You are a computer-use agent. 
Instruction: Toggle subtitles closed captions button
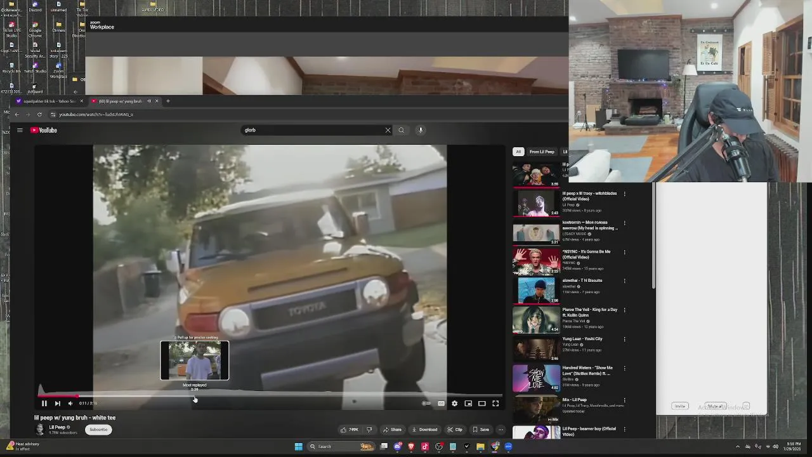point(441,403)
